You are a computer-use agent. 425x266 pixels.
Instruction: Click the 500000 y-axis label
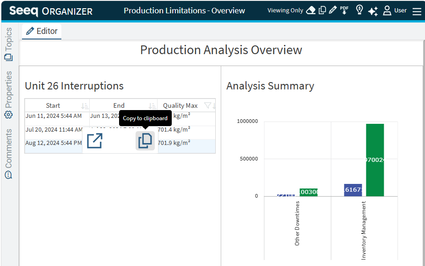[249, 159]
